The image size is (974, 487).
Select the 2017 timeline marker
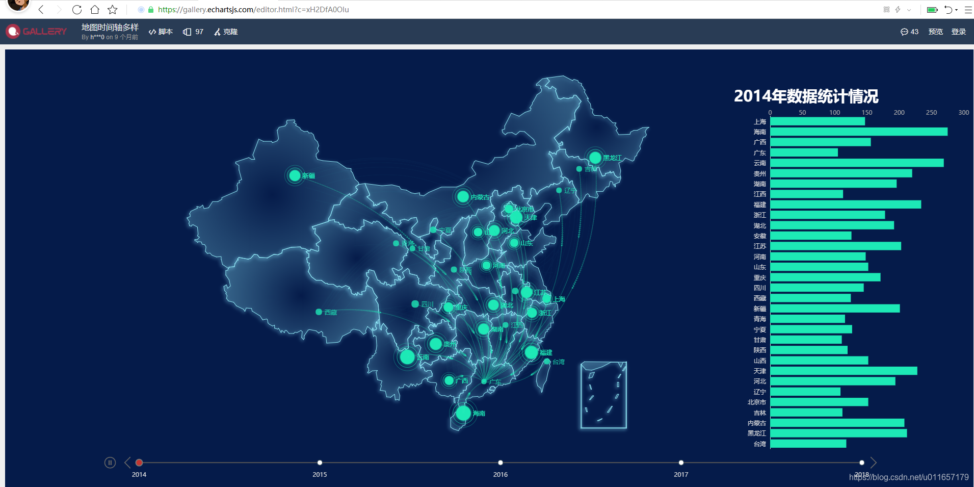coord(681,463)
